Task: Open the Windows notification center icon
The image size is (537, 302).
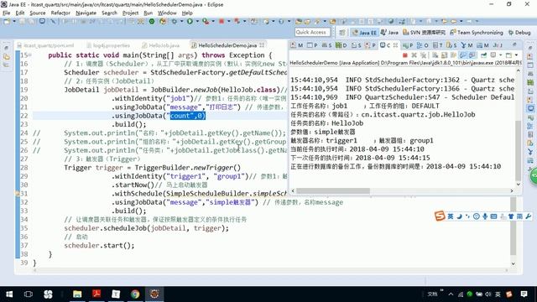Action: coord(524,294)
